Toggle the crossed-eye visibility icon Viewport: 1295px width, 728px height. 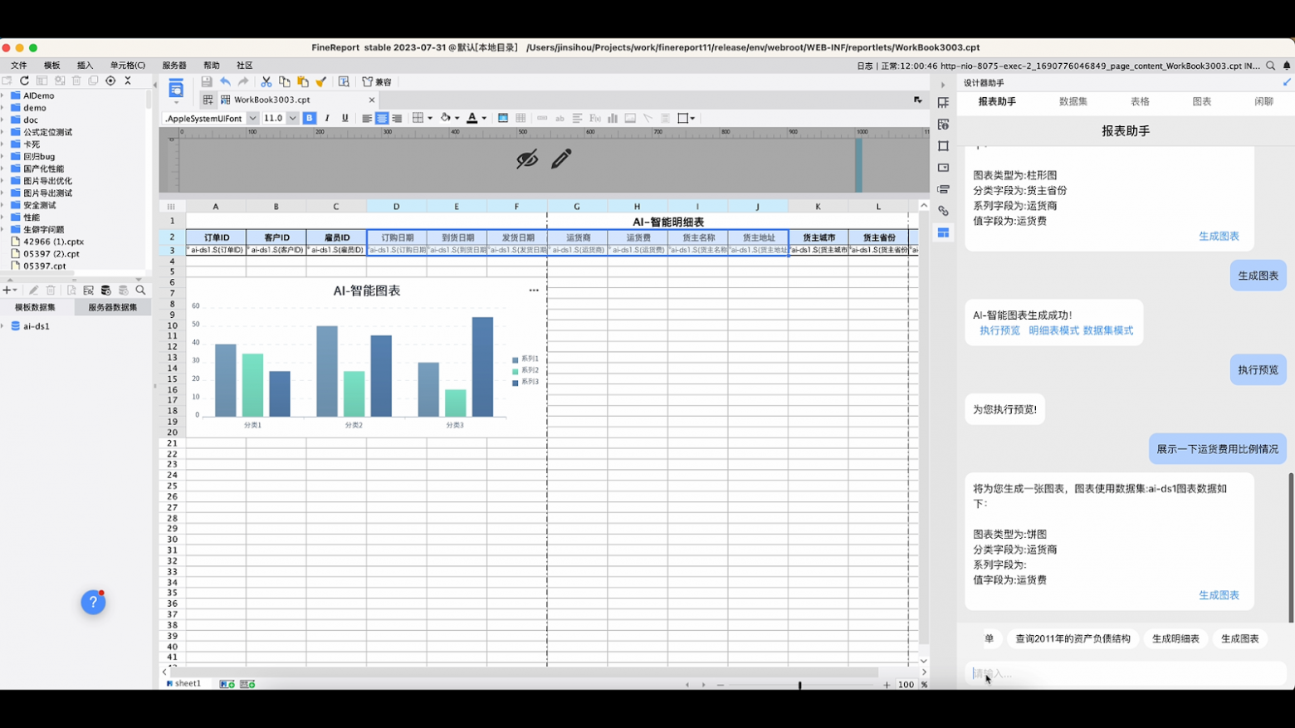coord(527,159)
